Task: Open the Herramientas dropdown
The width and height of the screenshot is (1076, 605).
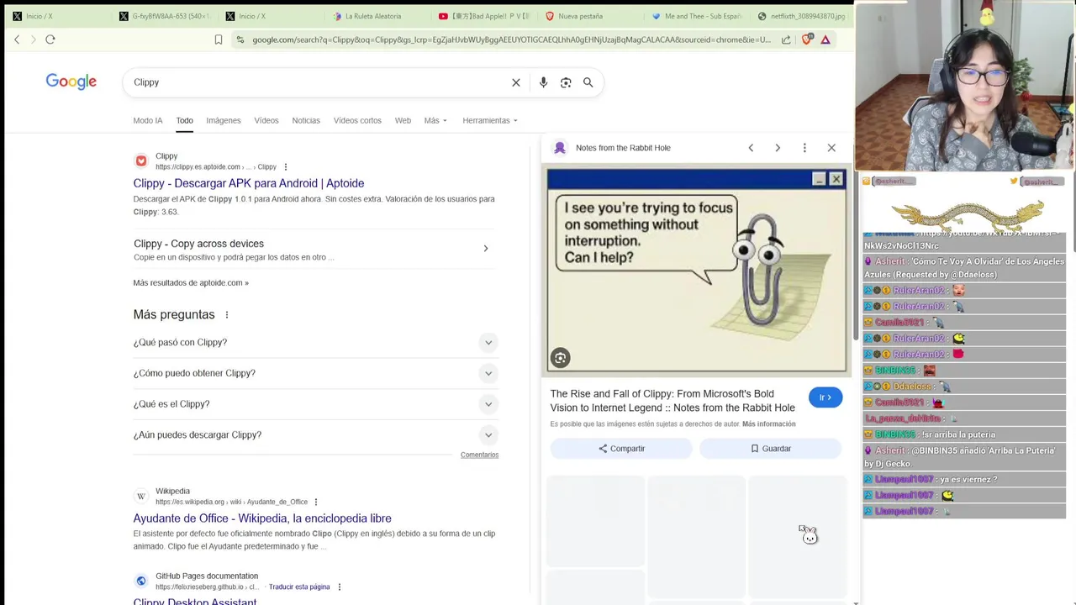Action: click(x=490, y=120)
